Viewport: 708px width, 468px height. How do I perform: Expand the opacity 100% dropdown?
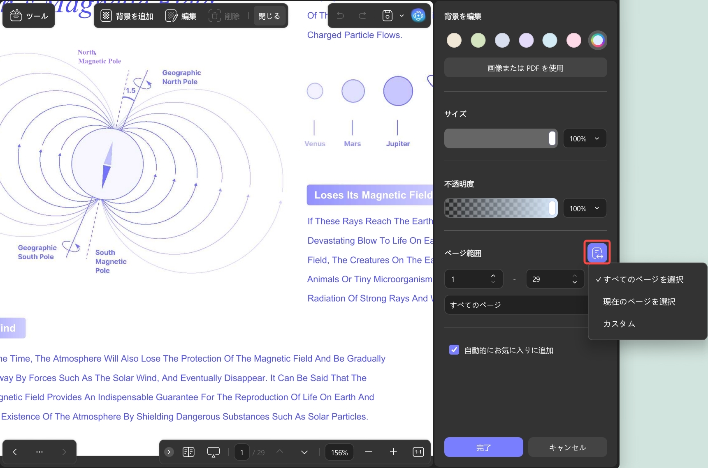585,208
